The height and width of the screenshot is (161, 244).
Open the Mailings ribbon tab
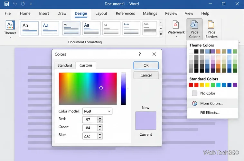(150, 13)
